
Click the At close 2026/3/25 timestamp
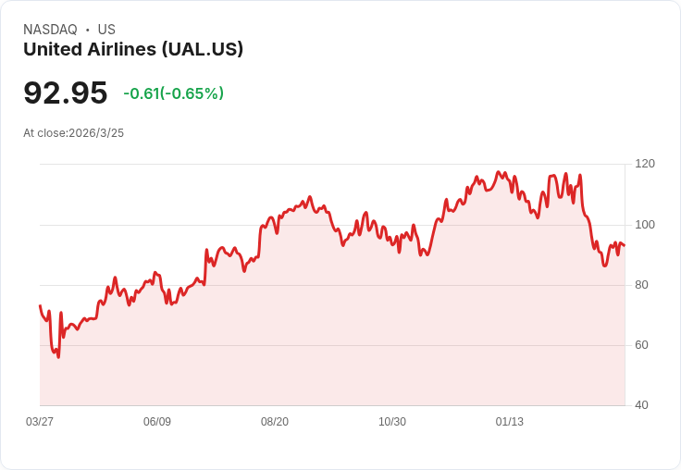point(73,133)
